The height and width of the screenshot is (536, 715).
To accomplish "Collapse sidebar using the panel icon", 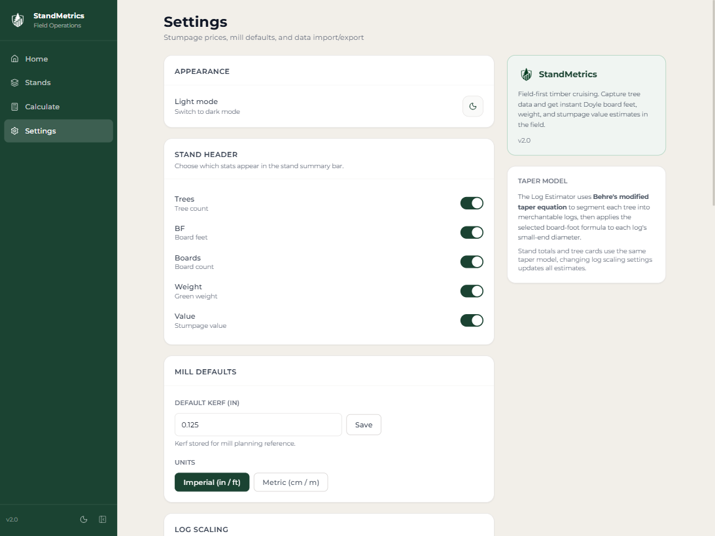I will (x=103, y=520).
